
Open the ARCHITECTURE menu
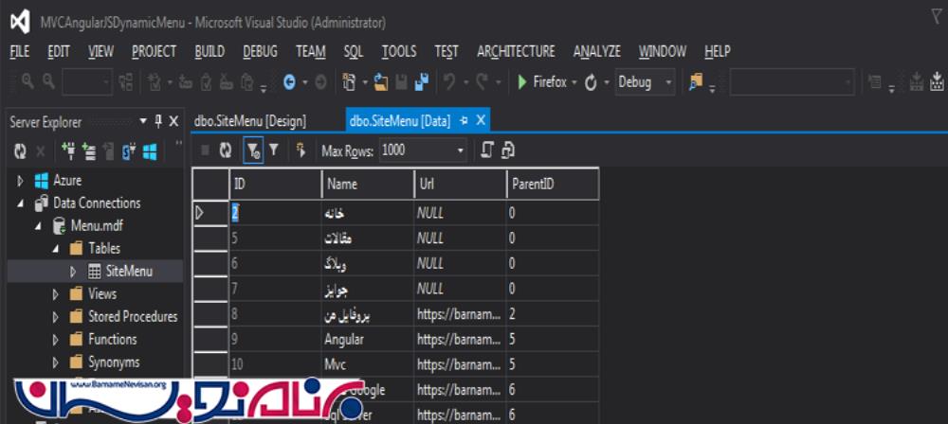(516, 52)
